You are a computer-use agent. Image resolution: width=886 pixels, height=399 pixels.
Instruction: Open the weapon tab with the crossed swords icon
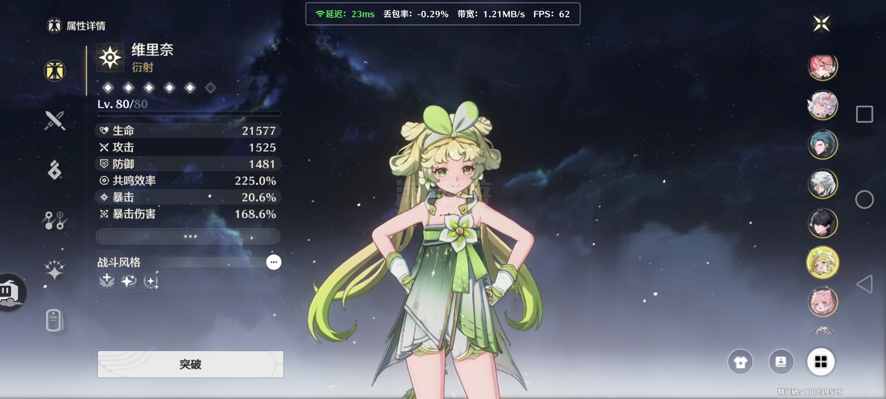point(55,120)
